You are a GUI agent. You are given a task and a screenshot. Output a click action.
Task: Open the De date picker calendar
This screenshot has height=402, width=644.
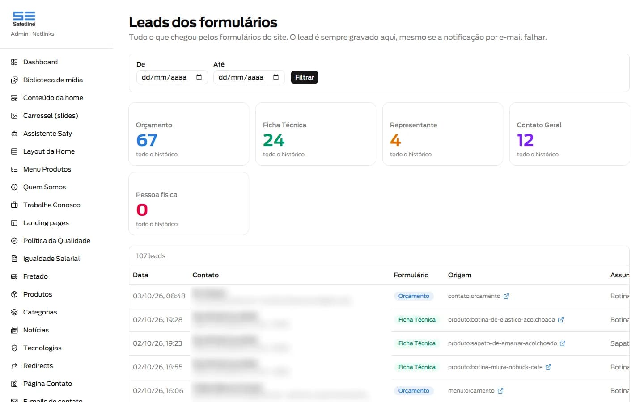(199, 77)
